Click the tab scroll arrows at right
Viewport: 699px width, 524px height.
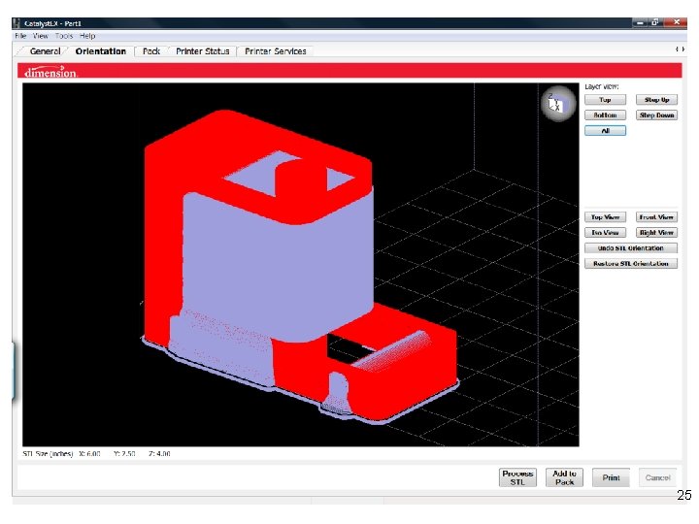[x=680, y=49]
